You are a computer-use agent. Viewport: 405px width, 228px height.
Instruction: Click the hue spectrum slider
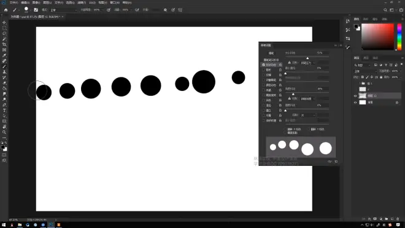tap(399, 36)
